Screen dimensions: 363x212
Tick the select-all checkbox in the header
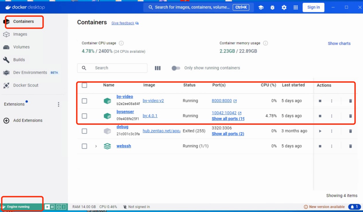[x=85, y=85]
